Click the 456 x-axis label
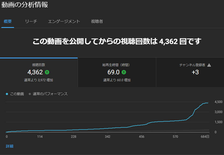This screenshot has height=155, width=224. (141, 137)
